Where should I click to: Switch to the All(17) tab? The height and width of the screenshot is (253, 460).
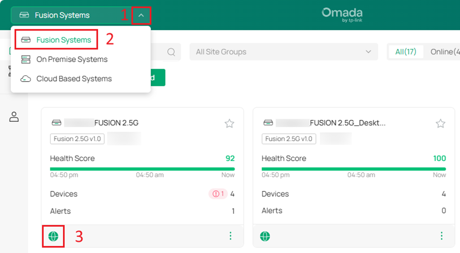coord(406,52)
